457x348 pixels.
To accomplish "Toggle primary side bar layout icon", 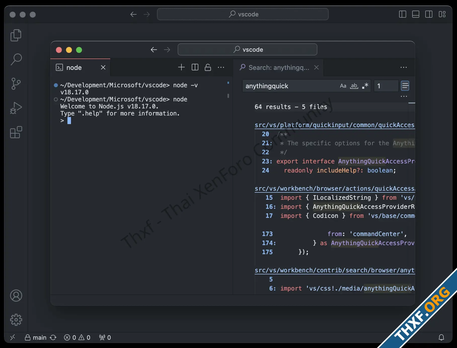I will [403, 14].
